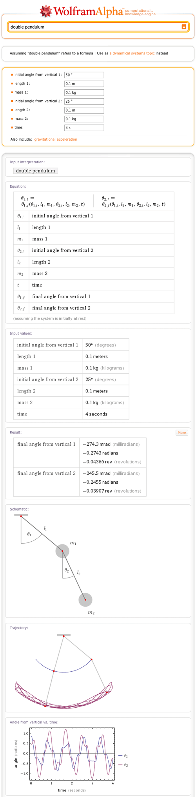
Task: Click the θ1 blue legend entry
Action: 123,756
